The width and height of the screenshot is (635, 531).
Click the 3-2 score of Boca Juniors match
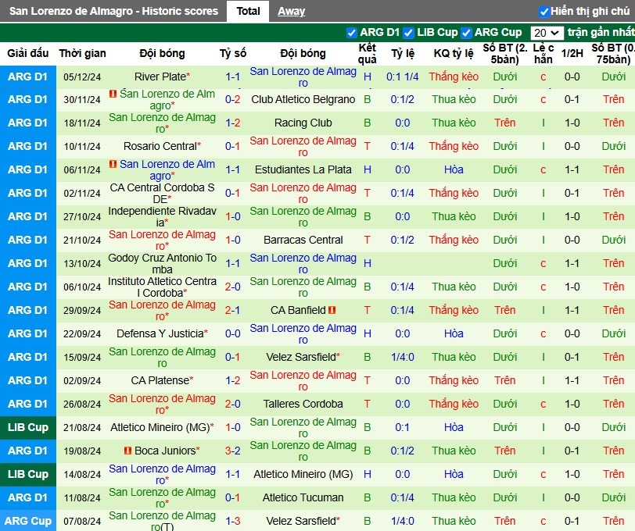[x=232, y=451]
